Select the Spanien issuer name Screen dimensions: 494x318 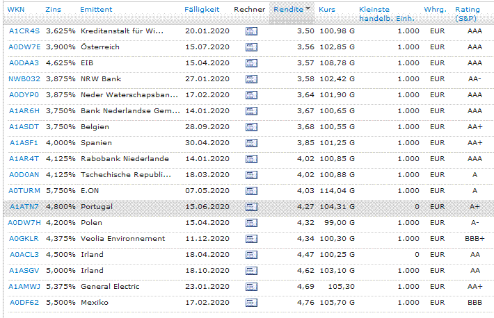pyautogui.click(x=96, y=143)
